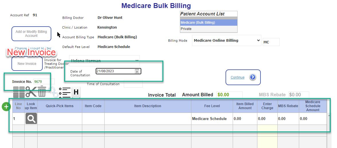This screenshot has height=148, width=337.
Task: Click the H button icon
Action: point(76,92)
